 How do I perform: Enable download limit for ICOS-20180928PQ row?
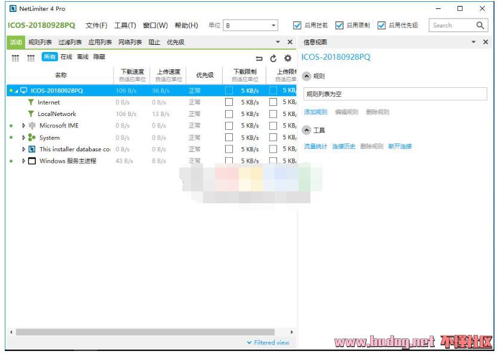(229, 90)
